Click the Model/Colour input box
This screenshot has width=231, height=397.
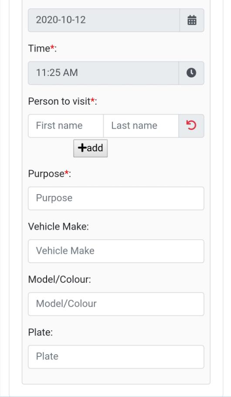pos(116,304)
